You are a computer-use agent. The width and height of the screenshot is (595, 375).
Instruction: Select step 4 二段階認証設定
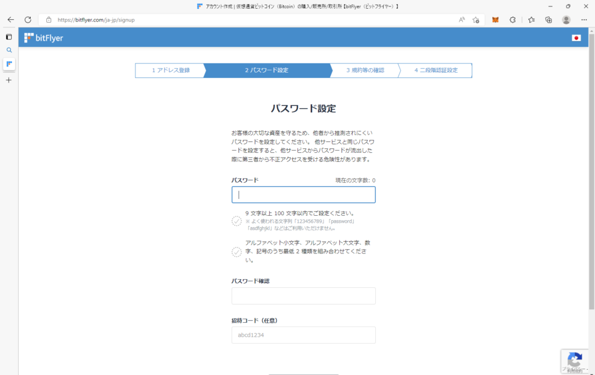click(436, 70)
